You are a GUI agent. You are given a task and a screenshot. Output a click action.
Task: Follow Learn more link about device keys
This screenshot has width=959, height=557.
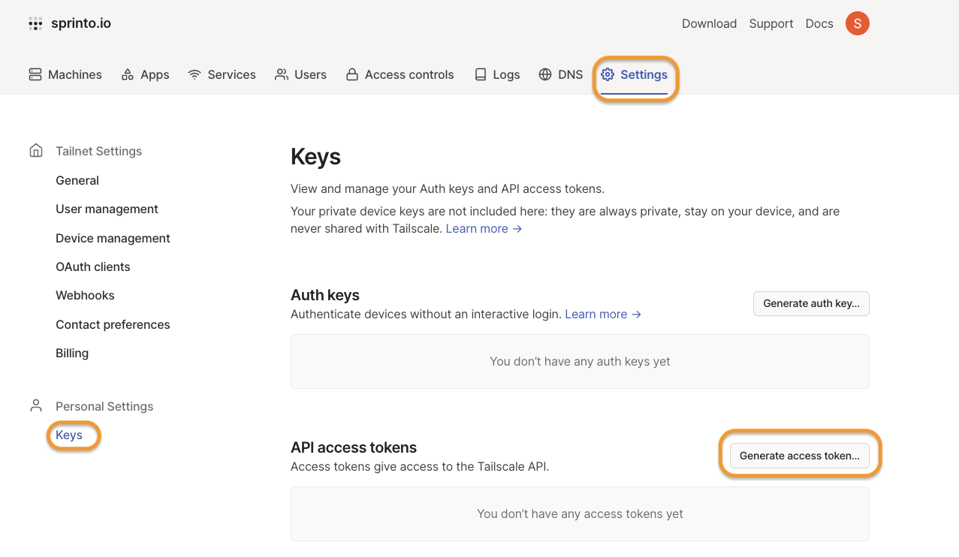tap(484, 228)
